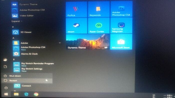Open the Documents icon in the Start sidebar
The height and width of the screenshot is (98, 175).
tap(5, 67)
